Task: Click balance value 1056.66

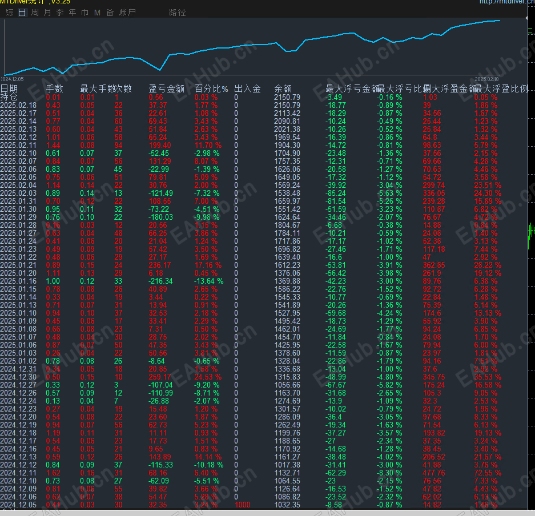Action: pos(287,385)
